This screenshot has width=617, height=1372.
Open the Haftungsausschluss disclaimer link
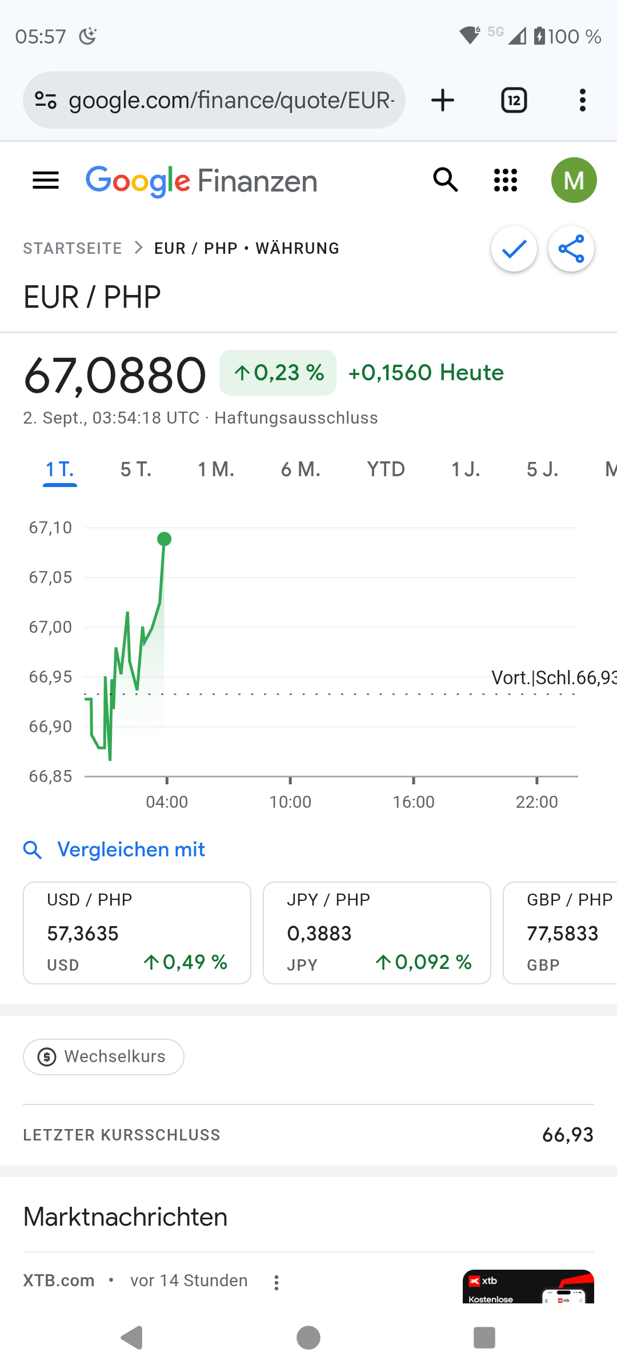pos(296,418)
